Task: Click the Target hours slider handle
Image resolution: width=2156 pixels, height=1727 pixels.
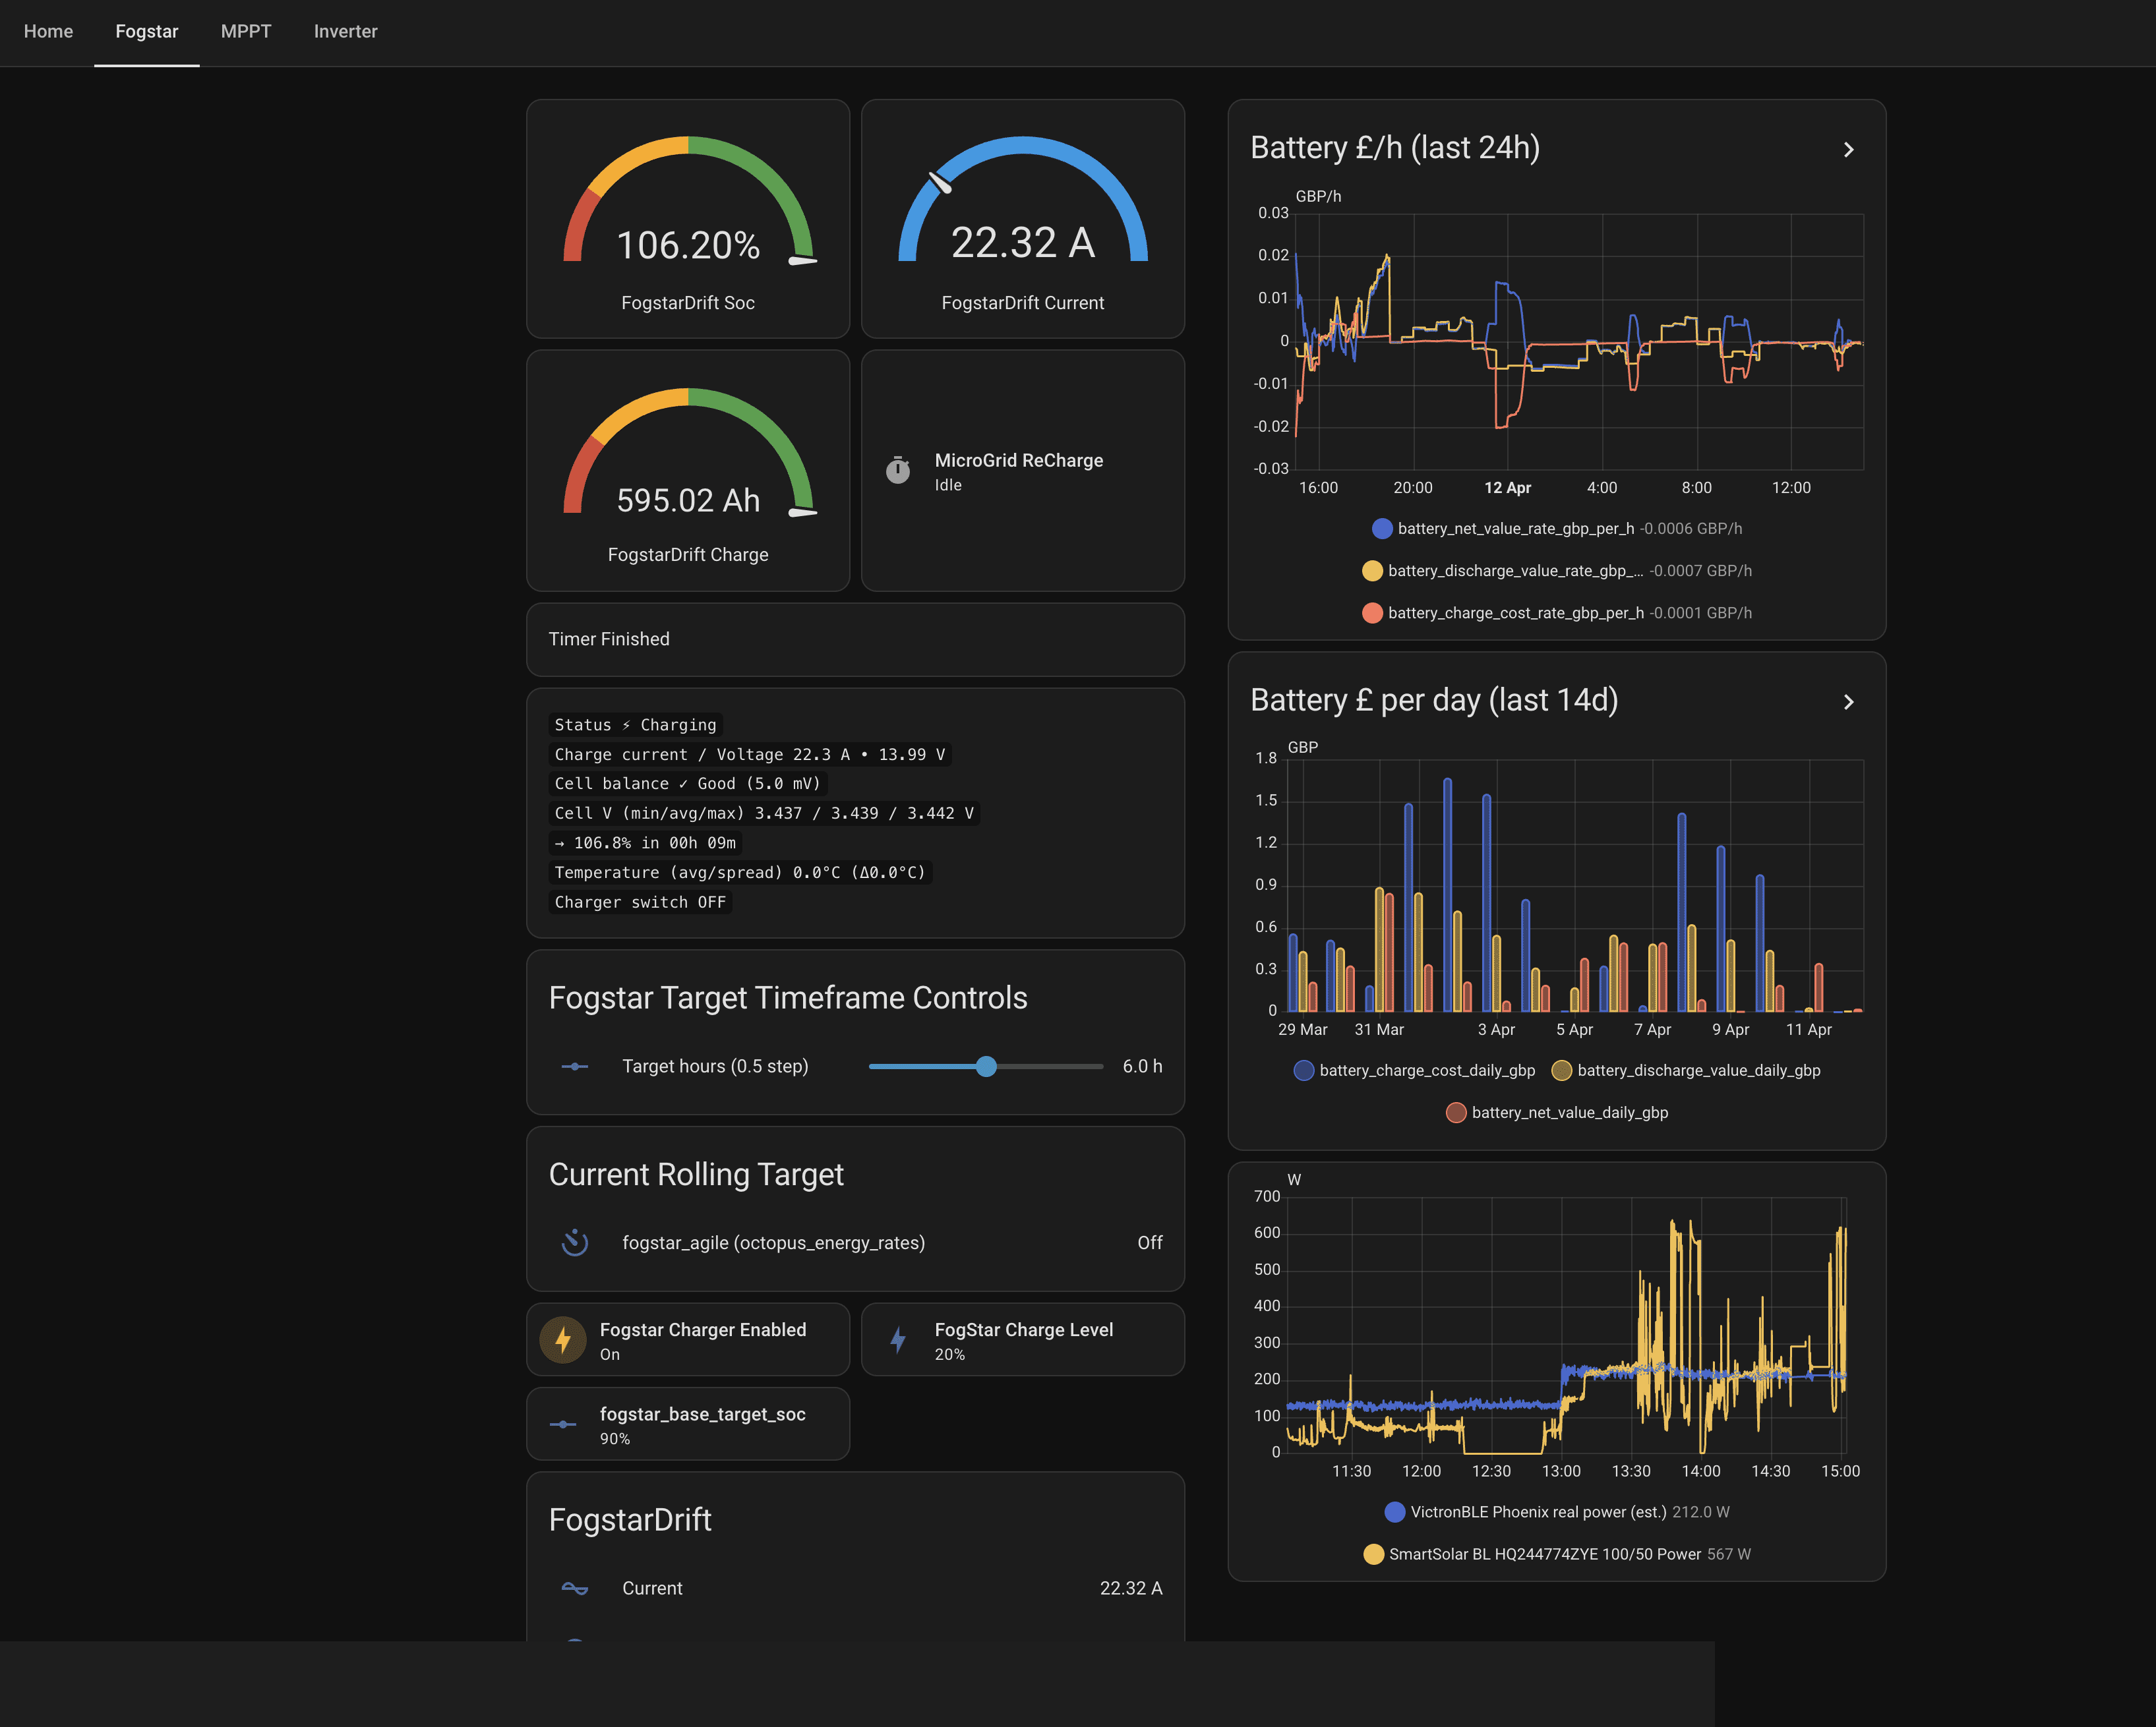Action: (x=986, y=1066)
